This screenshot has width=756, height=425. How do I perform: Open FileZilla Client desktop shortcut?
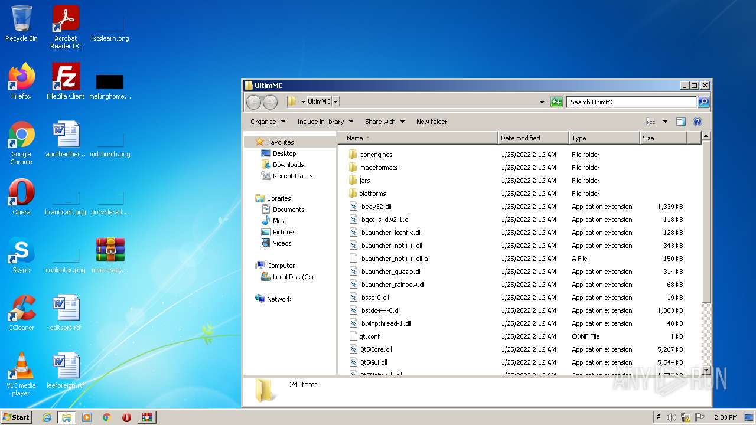click(x=66, y=81)
